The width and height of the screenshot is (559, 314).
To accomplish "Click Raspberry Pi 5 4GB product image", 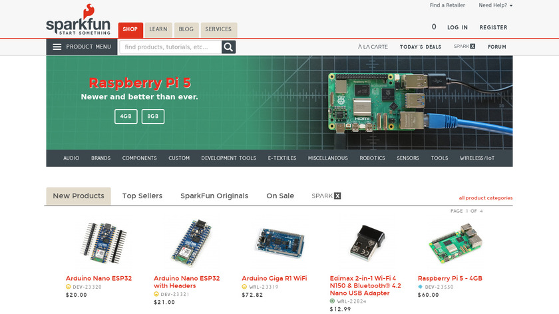I will pos(456,243).
